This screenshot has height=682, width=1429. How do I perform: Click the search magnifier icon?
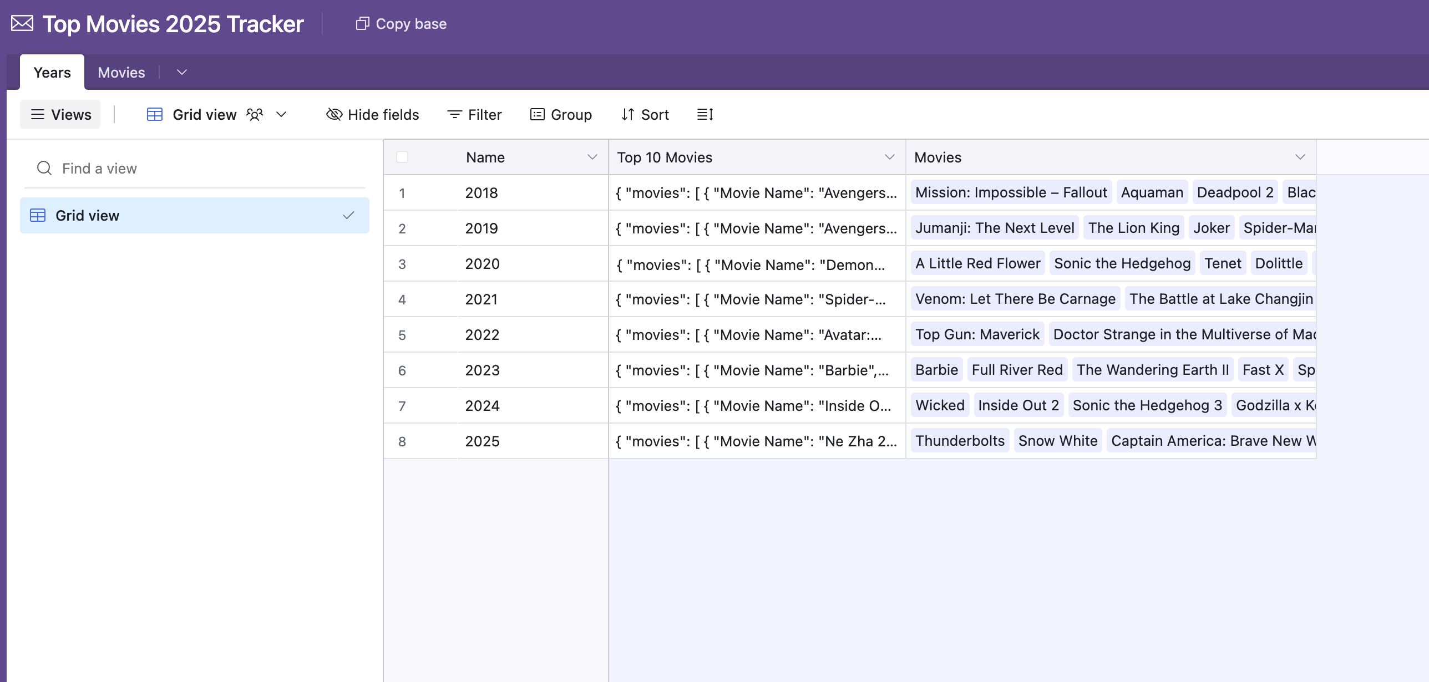click(x=44, y=168)
